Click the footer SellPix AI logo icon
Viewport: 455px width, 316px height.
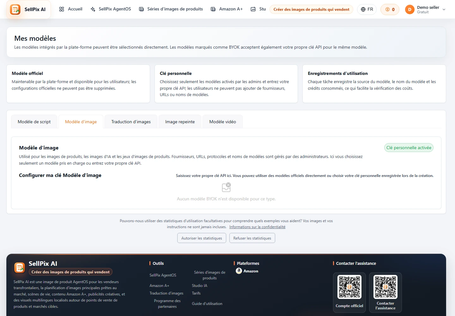20,268
